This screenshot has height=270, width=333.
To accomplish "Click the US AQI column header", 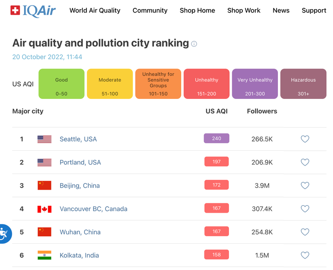I will [216, 111].
